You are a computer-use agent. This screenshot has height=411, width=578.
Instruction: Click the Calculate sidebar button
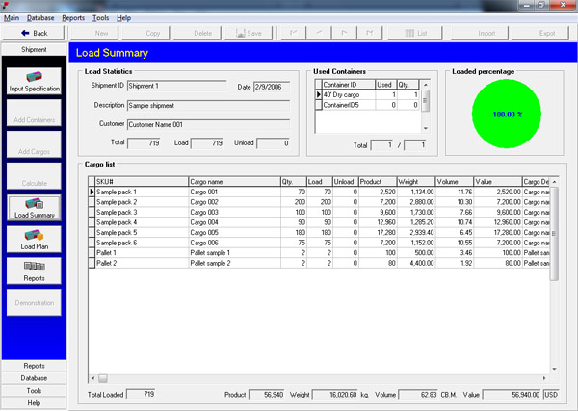pos(34,176)
